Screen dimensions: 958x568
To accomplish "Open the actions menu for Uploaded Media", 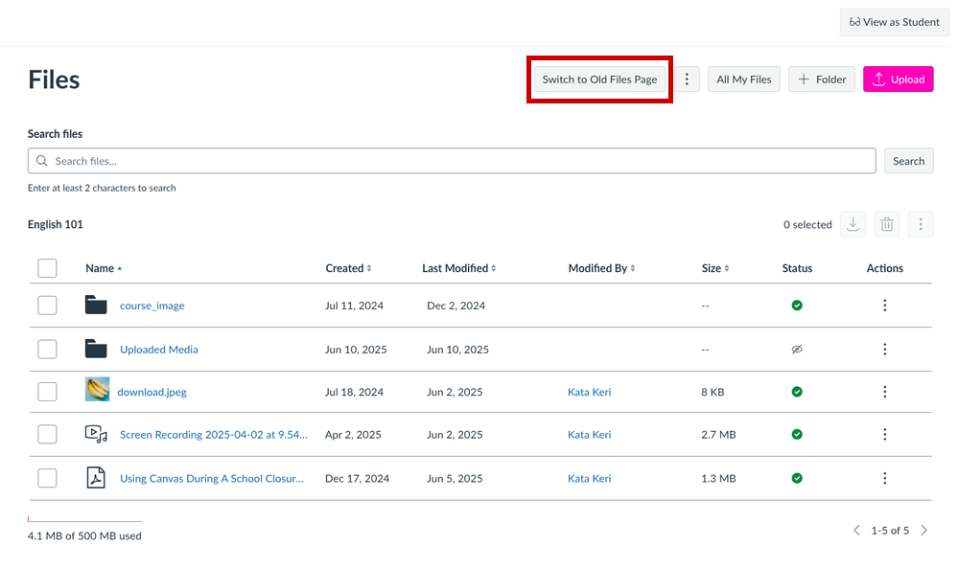I will [x=884, y=350].
